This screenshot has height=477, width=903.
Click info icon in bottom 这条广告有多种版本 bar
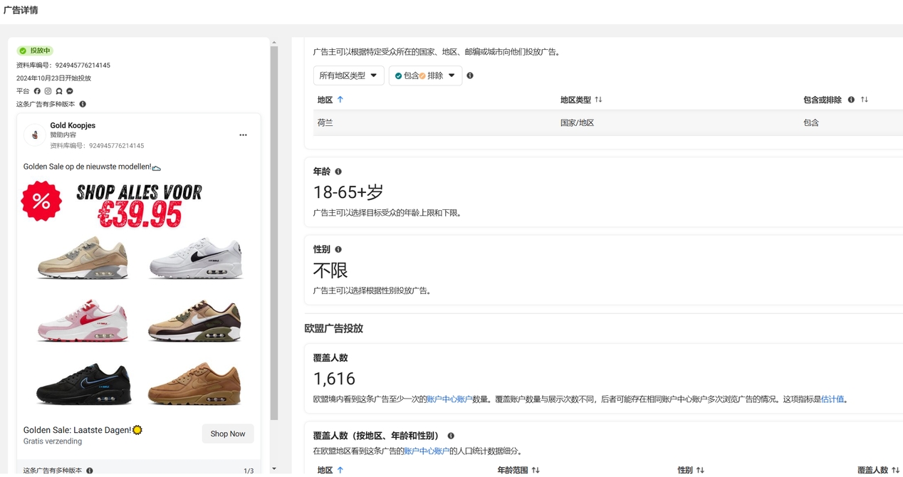pos(90,471)
